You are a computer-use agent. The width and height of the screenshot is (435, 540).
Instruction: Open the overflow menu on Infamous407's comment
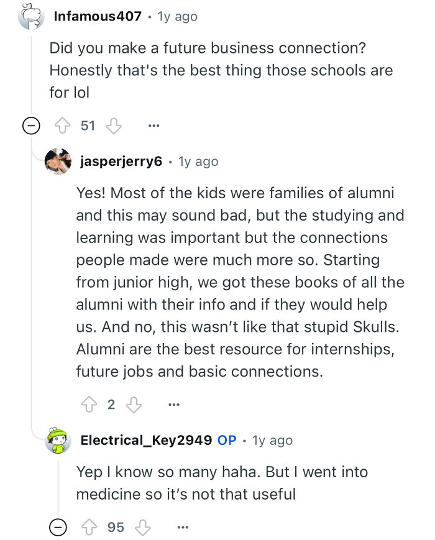153,126
